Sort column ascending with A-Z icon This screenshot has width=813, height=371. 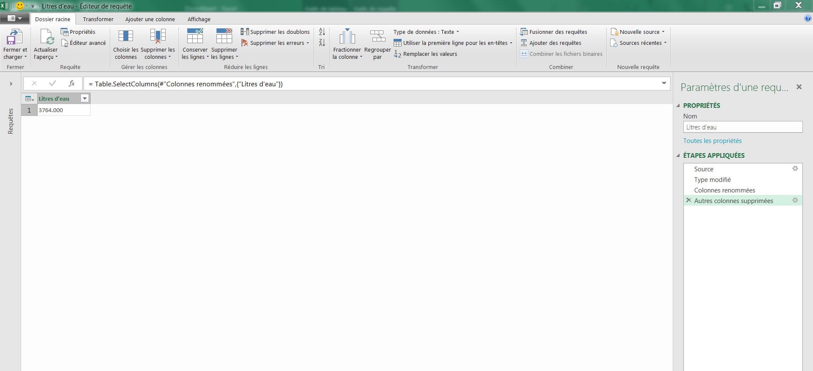[x=322, y=32]
